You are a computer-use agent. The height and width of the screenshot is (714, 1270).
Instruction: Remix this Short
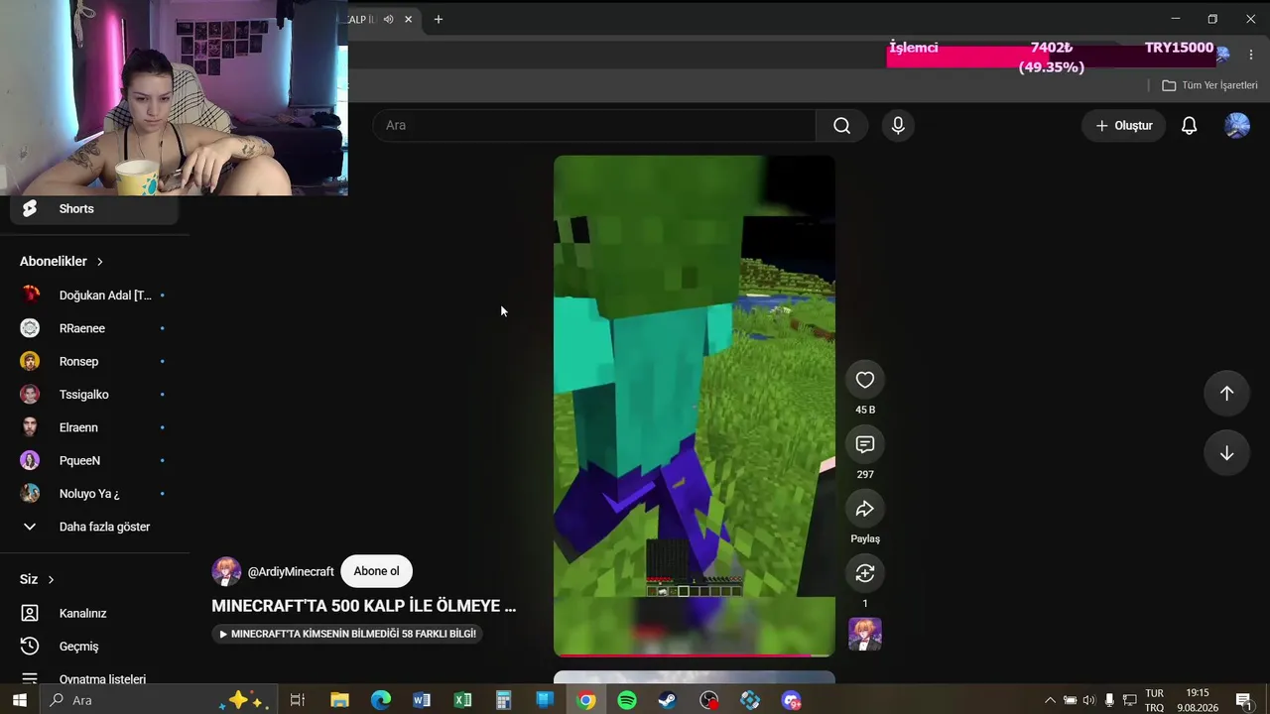(865, 573)
